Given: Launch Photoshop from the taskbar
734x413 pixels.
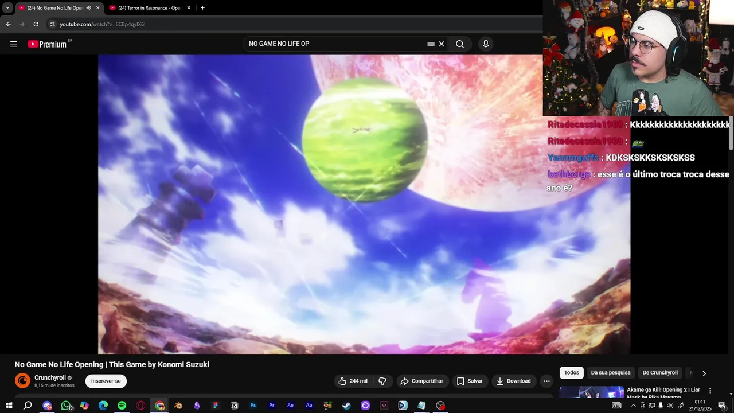Looking at the screenshot, I should tap(253, 406).
